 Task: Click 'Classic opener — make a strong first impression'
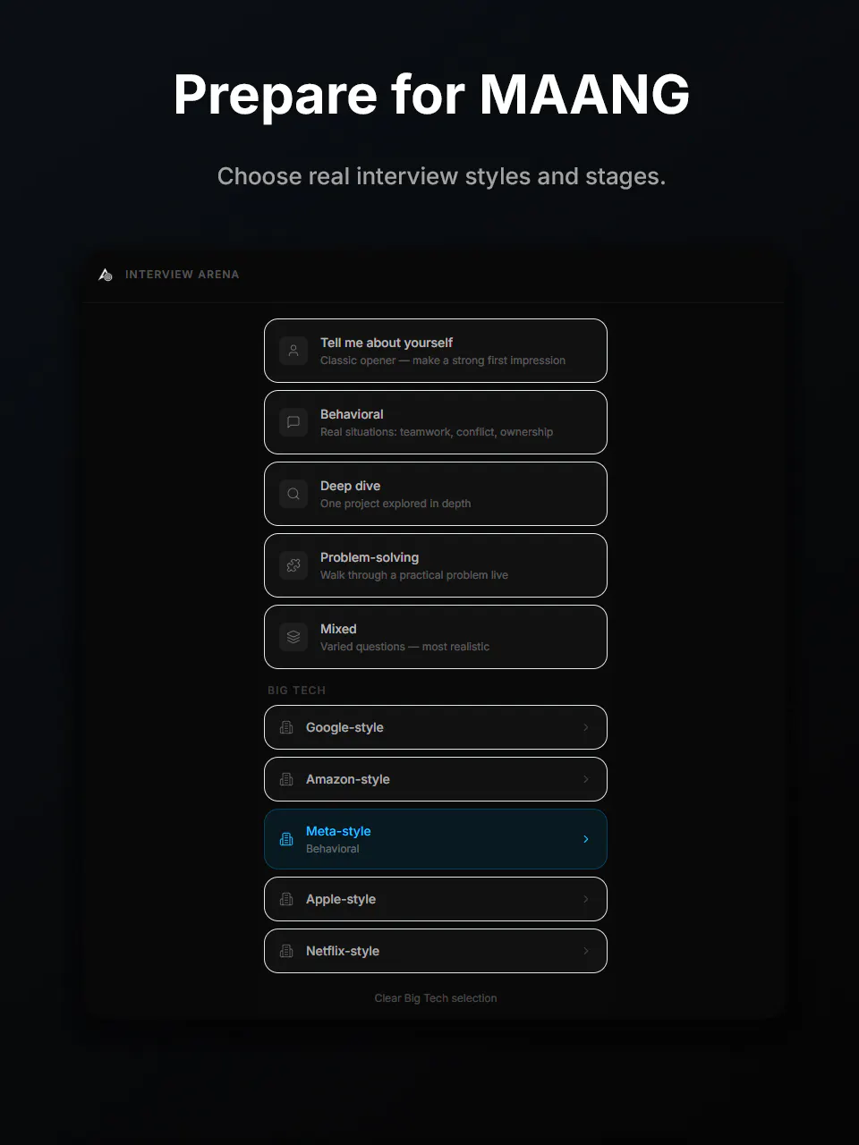click(443, 360)
